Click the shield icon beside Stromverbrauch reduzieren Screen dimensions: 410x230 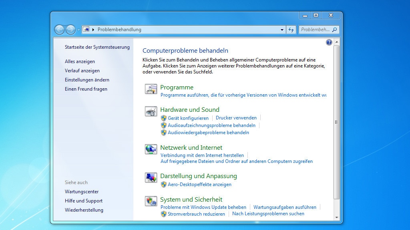coord(164,214)
